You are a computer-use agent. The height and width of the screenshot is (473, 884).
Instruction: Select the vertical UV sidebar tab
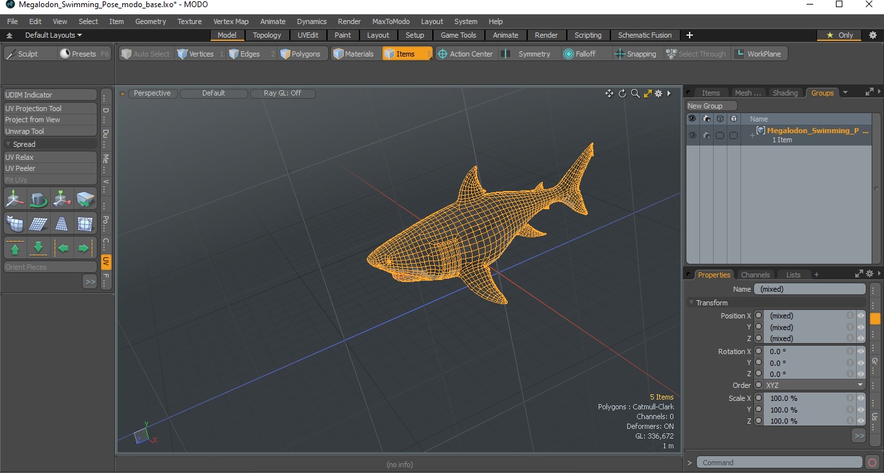click(106, 262)
